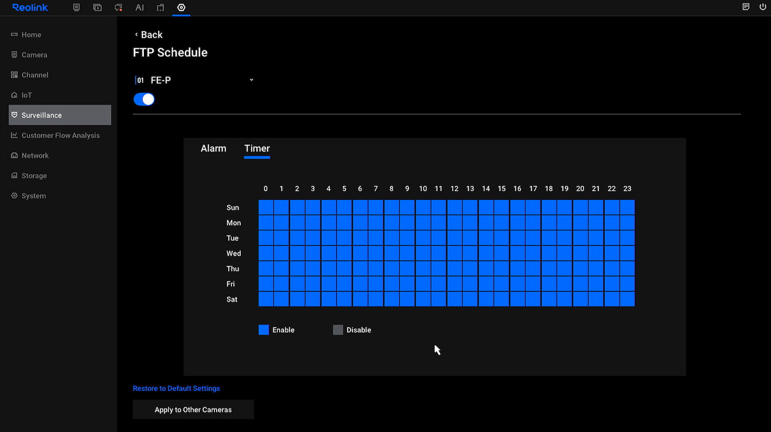771x432 pixels.
Task: Click Apply to Other Cameras button
Action: [193, 410]
